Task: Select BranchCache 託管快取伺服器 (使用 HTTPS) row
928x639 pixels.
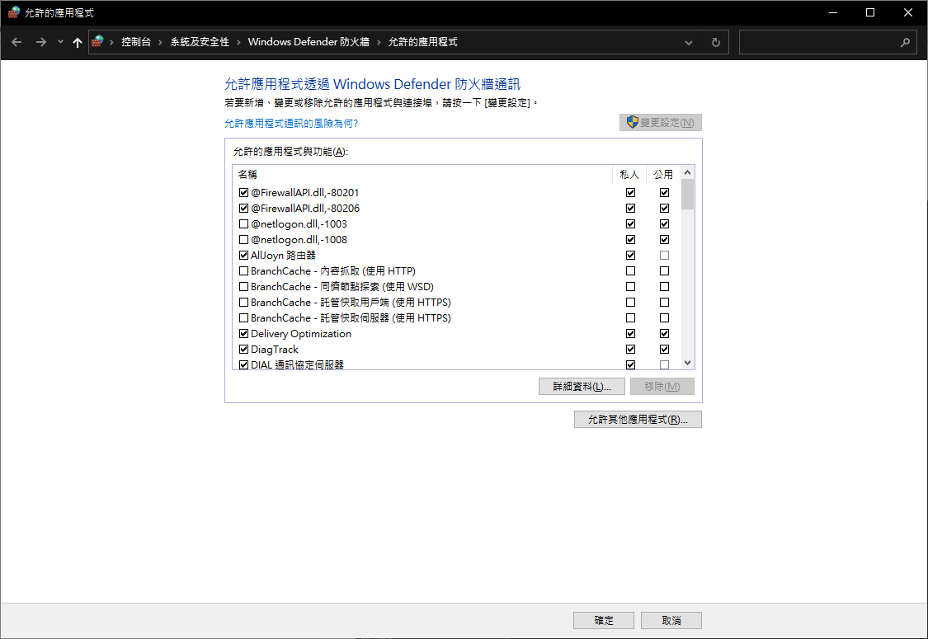Action: coord(351,318)
